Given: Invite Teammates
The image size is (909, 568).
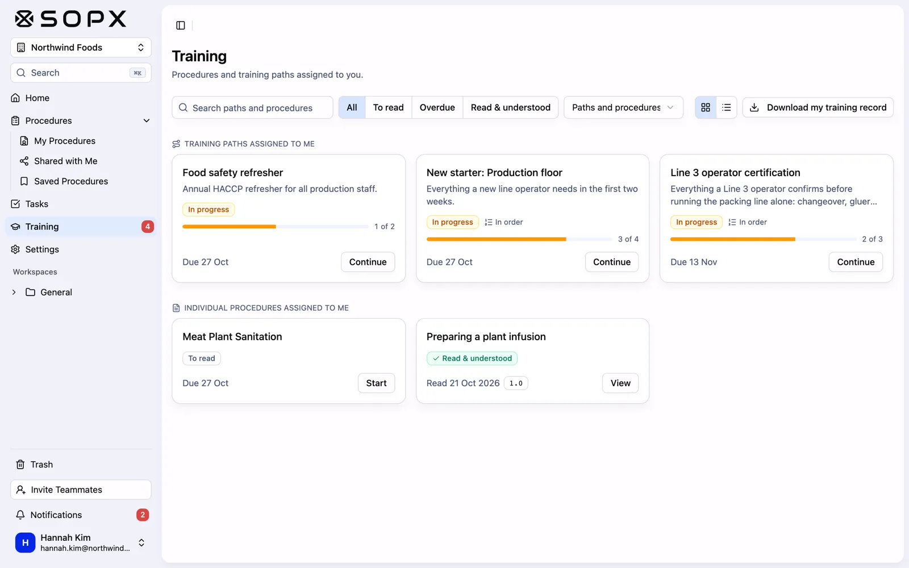Looking at the screenshot, I should pyautogui.click(x=81, y=490).
